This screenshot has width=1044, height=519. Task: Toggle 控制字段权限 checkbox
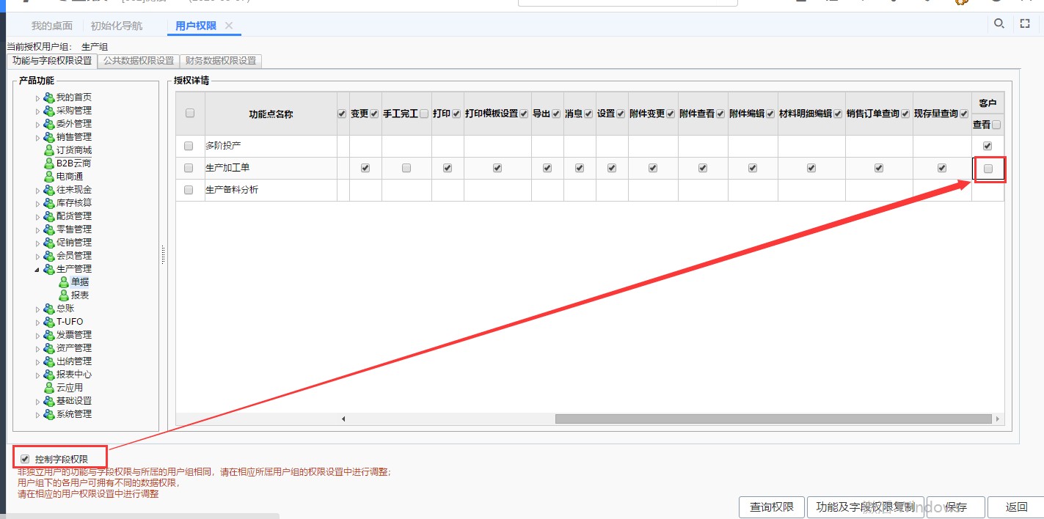(x=25, y=459)
